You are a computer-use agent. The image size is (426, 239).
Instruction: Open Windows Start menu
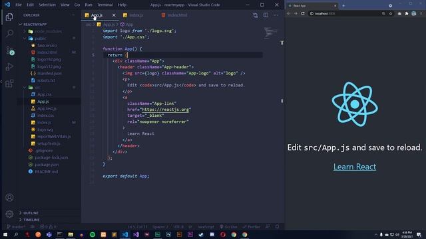pyautogui.click(x=5, y=234)
